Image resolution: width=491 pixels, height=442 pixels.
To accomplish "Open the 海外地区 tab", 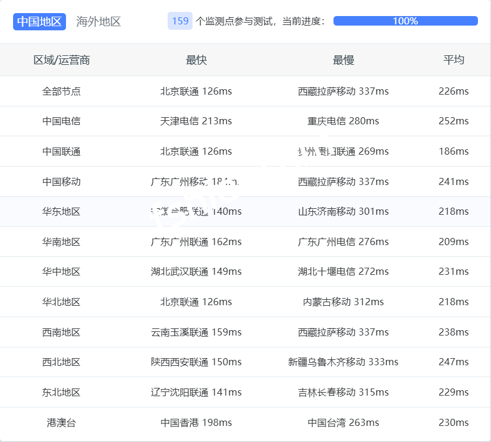I will pyautogui.click(x=99, y=21).
